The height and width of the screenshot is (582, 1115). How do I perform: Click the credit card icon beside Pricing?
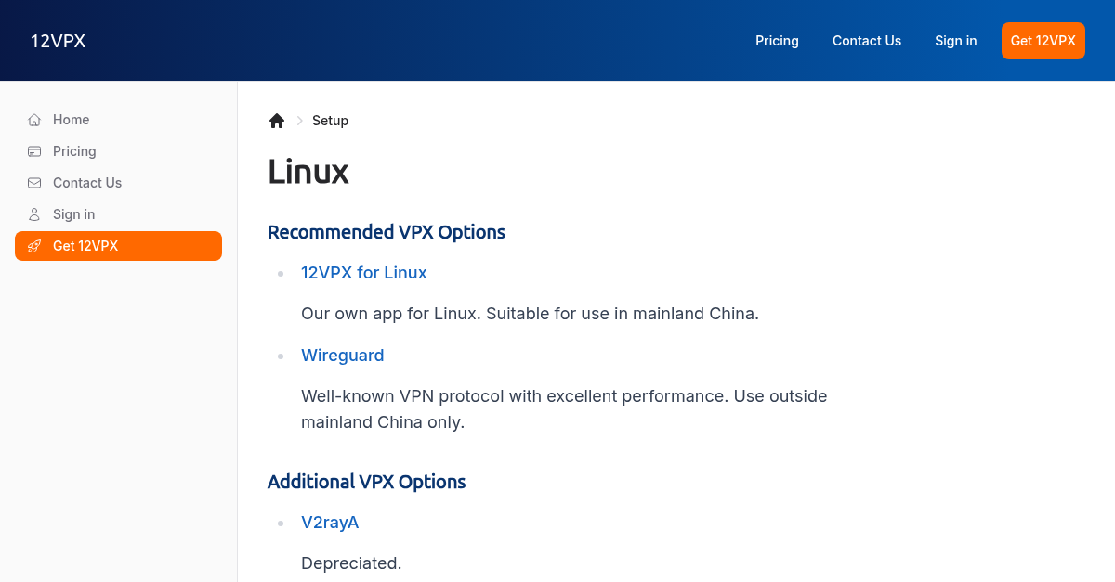[x=34, y=151]
